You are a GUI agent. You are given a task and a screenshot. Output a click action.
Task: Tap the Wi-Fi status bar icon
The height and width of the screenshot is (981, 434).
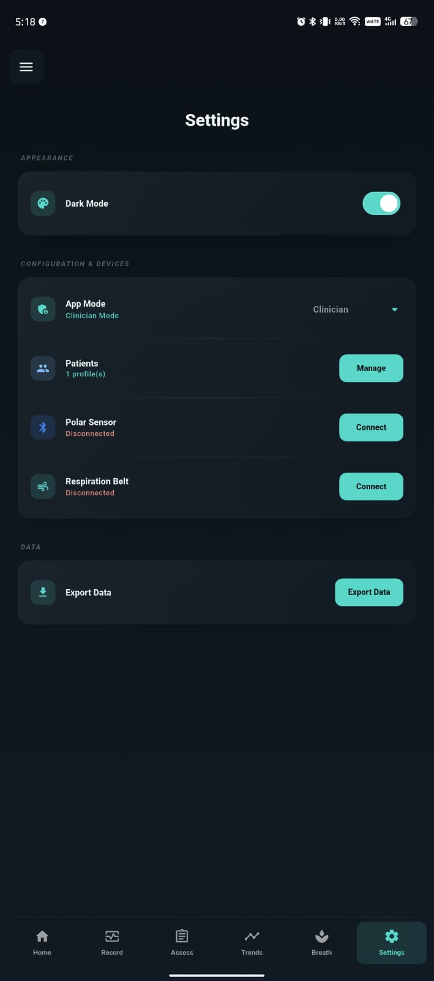click(x=355, y=21)
